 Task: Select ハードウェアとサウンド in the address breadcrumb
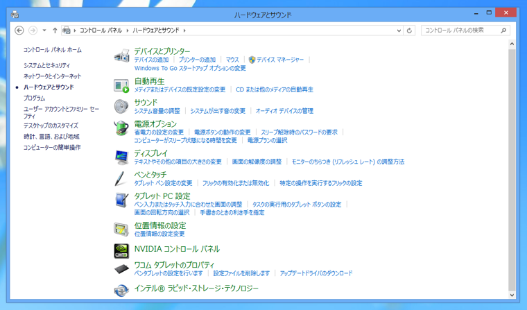156,31
